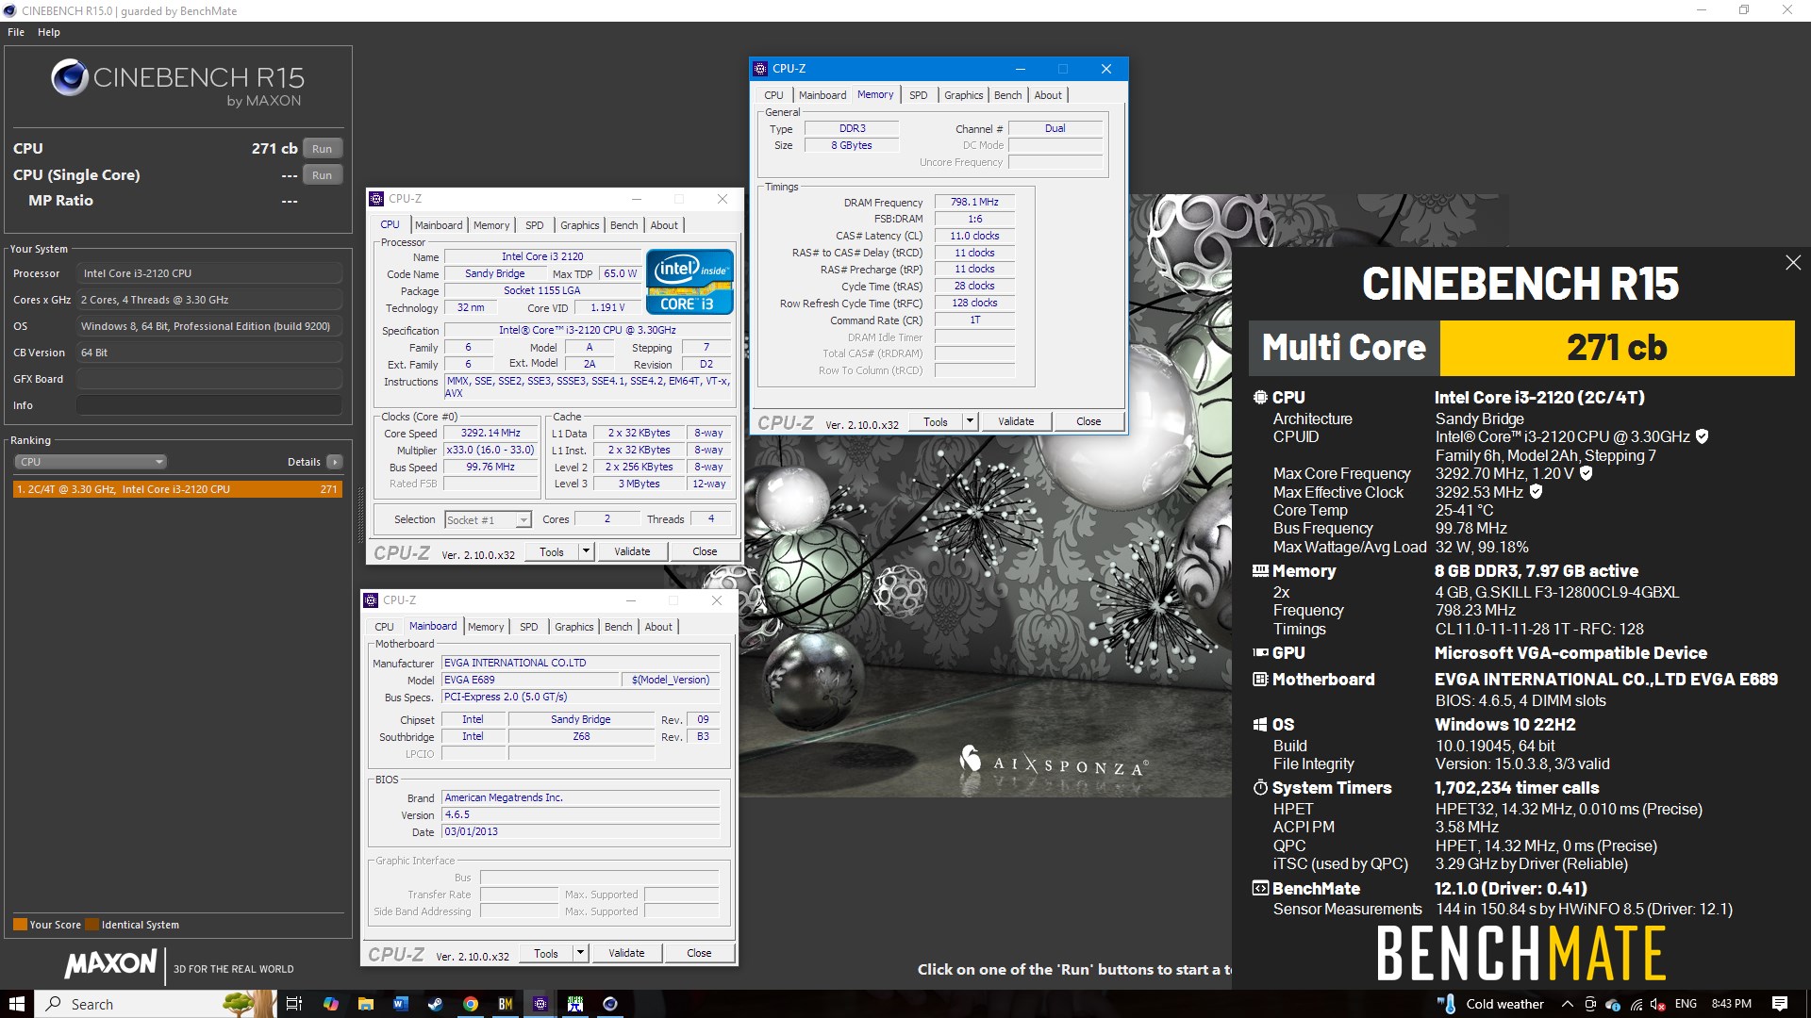Open Super Pi from the taskbar

pos(575,1004)
